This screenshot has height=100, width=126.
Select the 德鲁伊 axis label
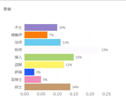[x=16, y=35]
